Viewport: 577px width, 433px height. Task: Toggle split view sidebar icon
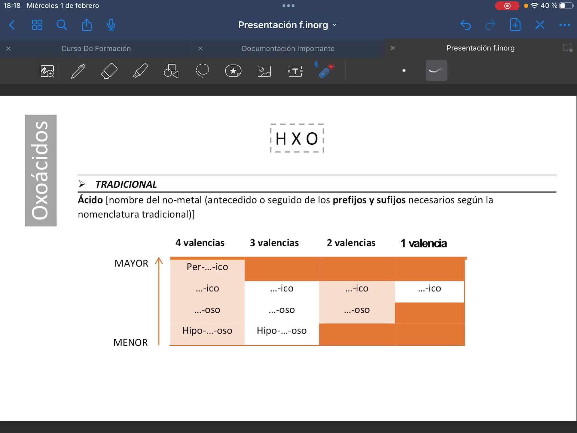[x=567, y=48]
